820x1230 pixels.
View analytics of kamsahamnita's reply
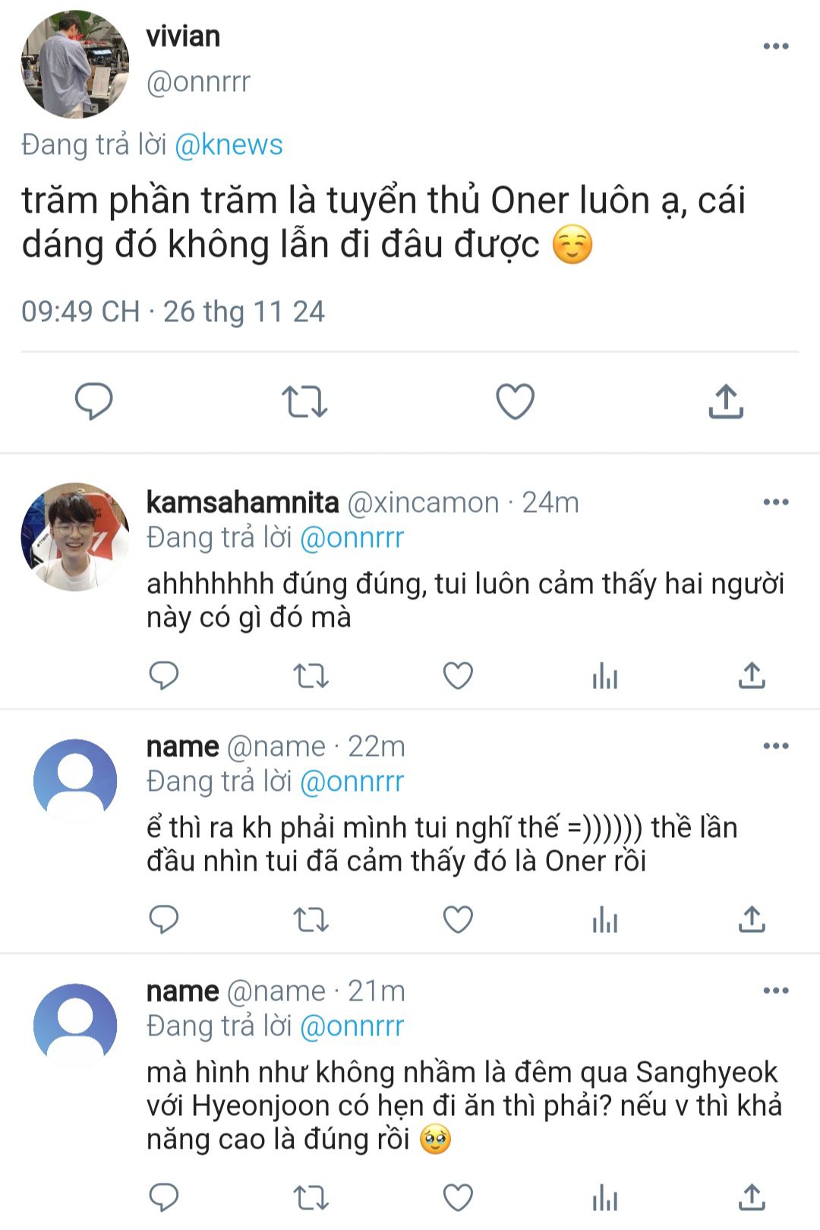(605, 675)
